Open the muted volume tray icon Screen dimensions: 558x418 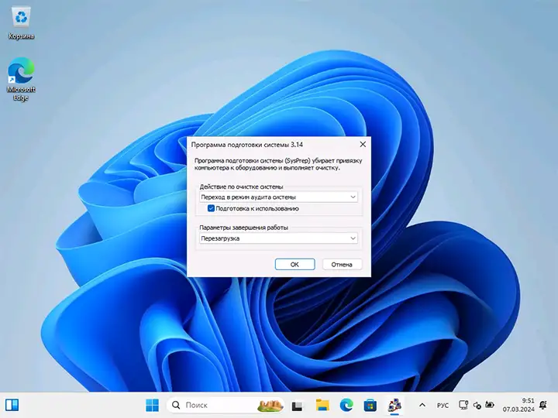[477, 405]
